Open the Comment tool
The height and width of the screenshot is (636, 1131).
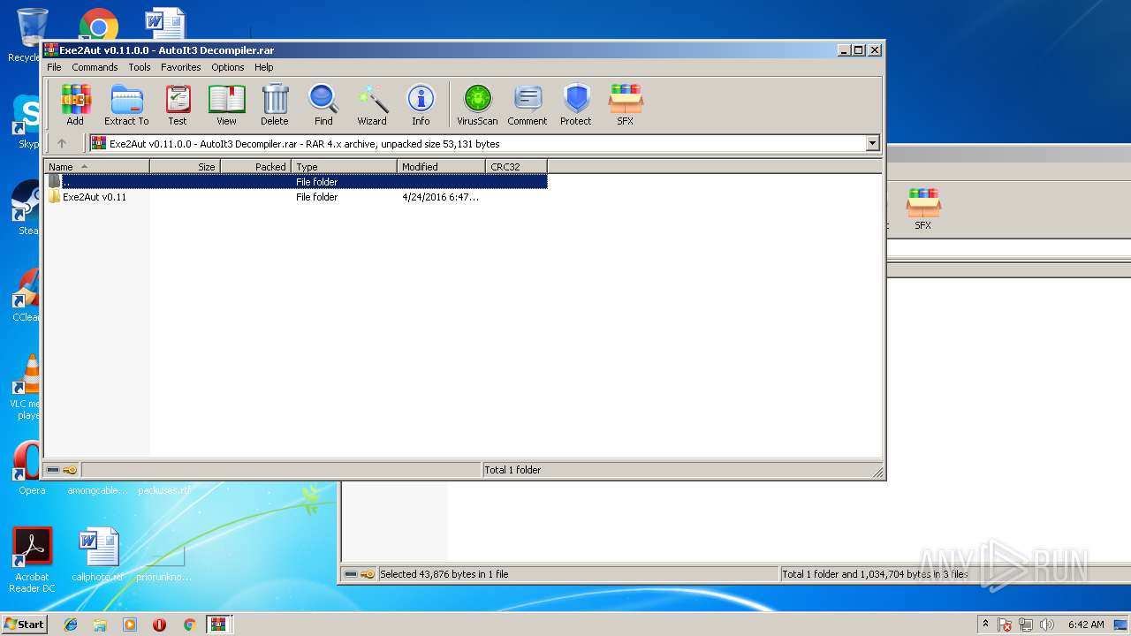528,105
